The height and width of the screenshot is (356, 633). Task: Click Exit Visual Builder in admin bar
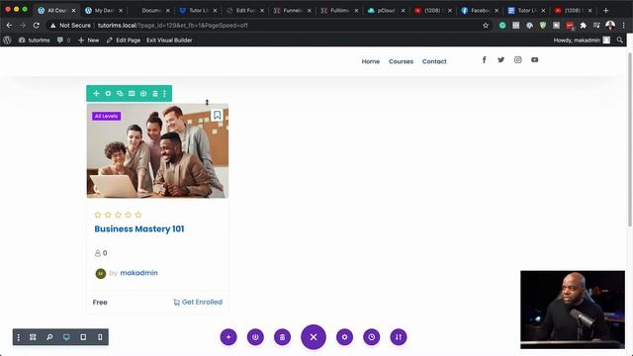[x=169, y=40]
